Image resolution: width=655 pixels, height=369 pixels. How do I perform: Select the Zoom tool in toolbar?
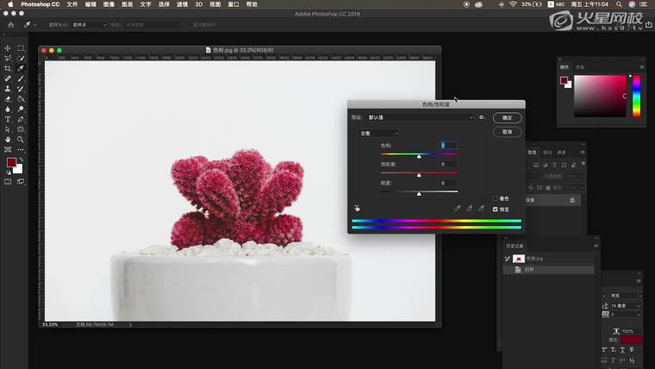pyautogui.click(x=21, y=139)
